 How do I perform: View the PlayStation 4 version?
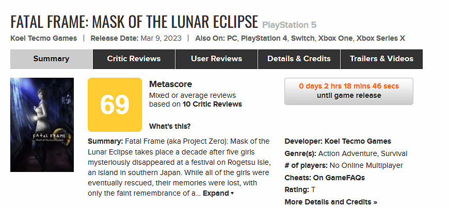tap(264, 38)
